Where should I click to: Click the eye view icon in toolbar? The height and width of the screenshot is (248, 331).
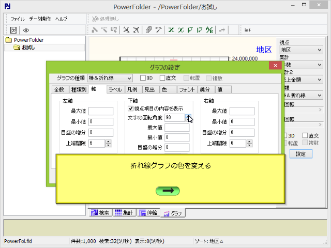tap(26, 30)
